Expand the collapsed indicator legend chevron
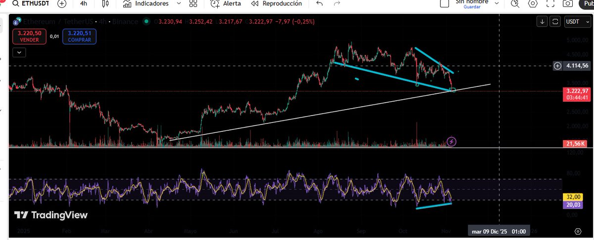This screenshot has width=594, height=240. (x=19, y=52)
